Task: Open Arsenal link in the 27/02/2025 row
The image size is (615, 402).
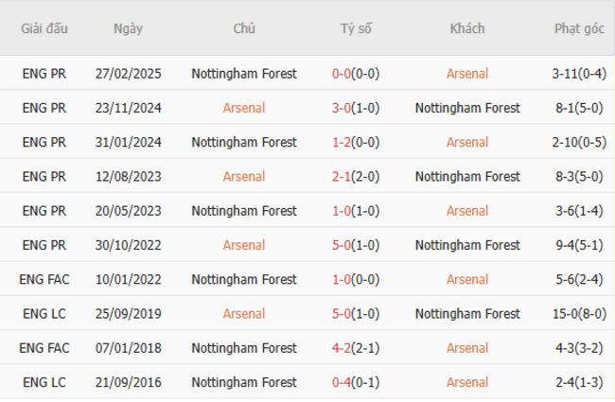Action: (x=467, y=74)
